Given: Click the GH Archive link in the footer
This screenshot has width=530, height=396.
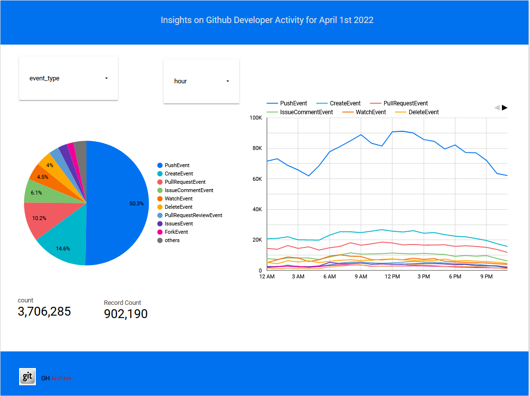Looking at the screenshot, I should tap(56, 377).
